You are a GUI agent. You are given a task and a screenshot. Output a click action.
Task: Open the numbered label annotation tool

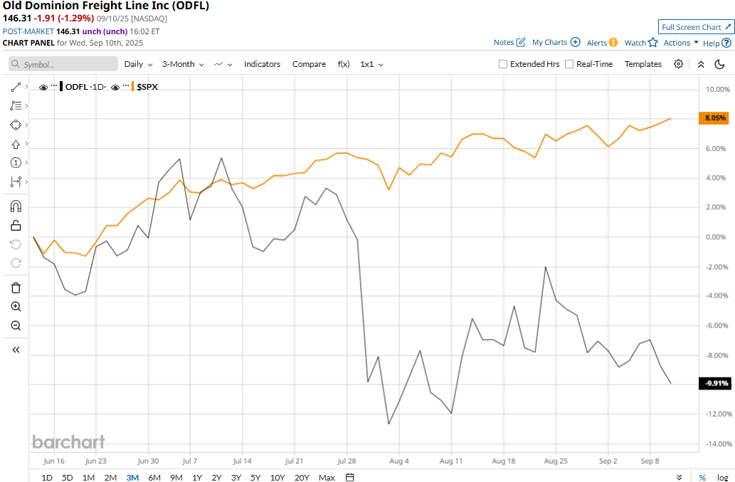pos(16,163)
